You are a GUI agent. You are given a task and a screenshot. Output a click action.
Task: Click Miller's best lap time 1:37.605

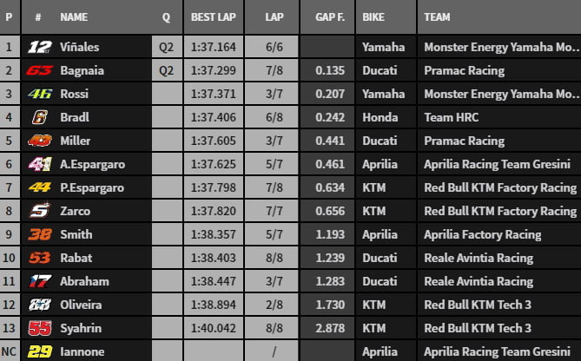coord(212,141)
